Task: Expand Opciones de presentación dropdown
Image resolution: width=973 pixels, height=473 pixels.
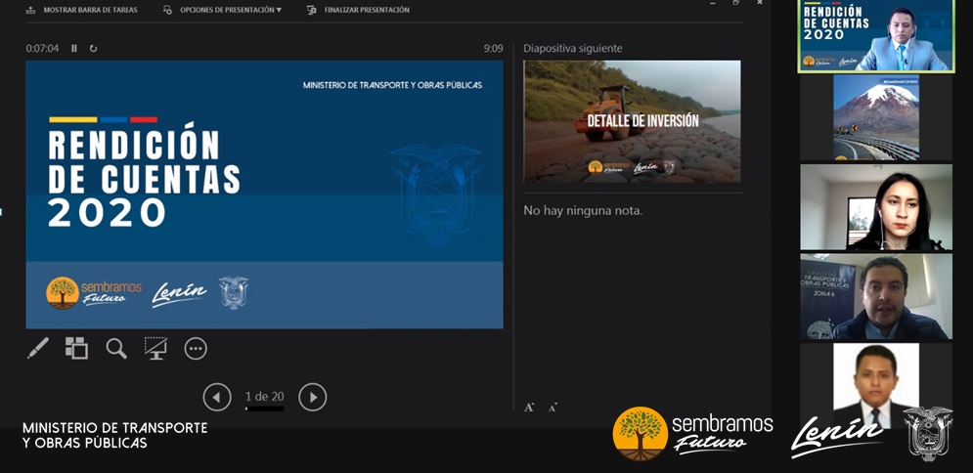Action: click(223, 10)
